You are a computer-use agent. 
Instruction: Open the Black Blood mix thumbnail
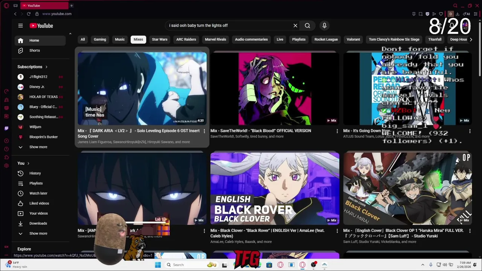(275, 88)
